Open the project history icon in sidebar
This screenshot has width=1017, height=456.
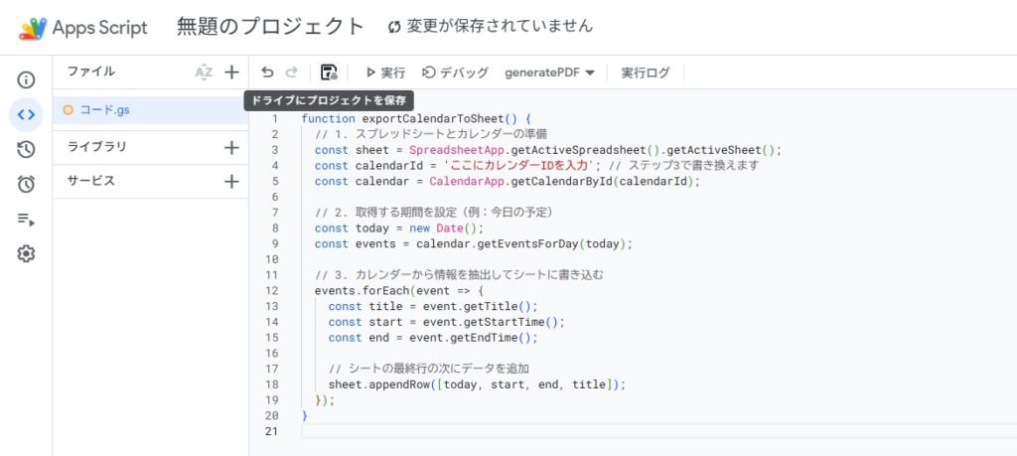26,149
